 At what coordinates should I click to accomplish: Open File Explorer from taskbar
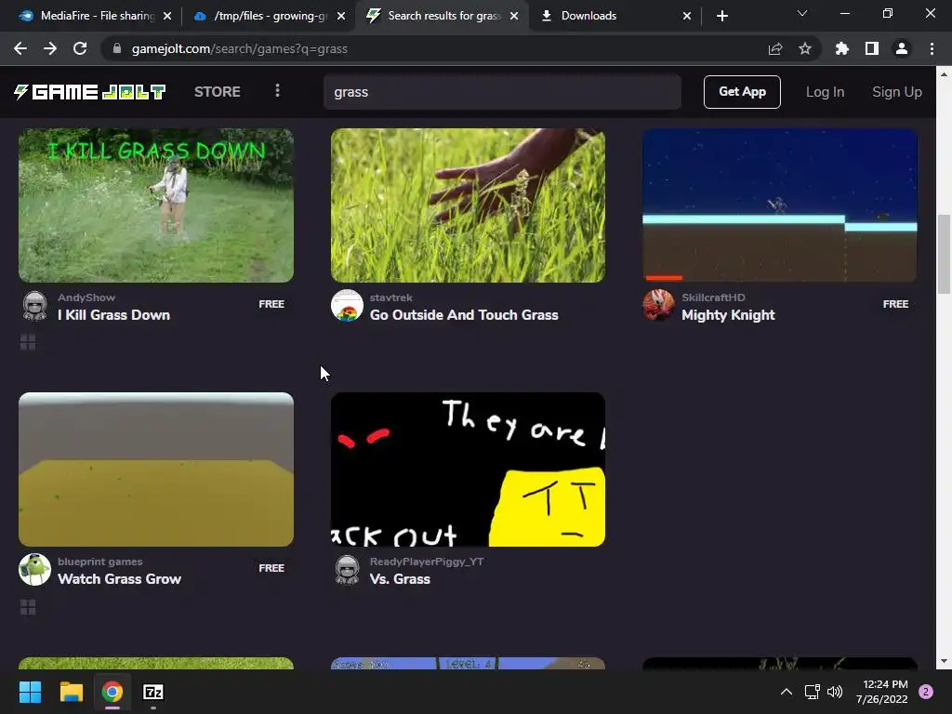[71, 692]
